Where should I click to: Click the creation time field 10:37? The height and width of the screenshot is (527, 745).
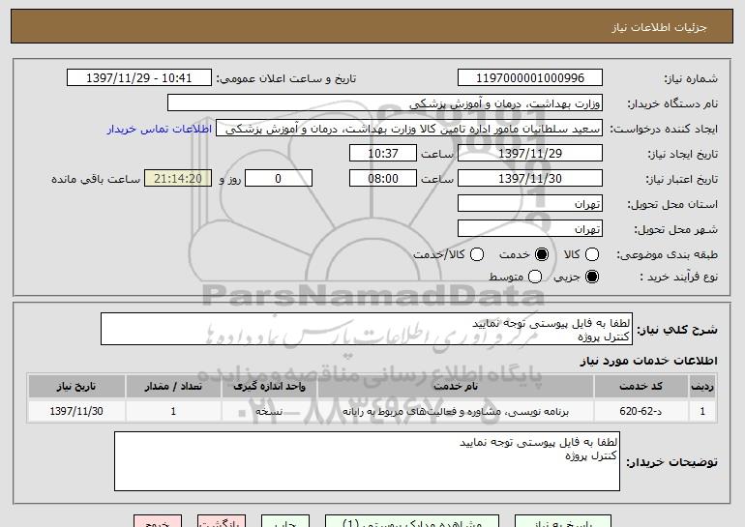[383, 154]
